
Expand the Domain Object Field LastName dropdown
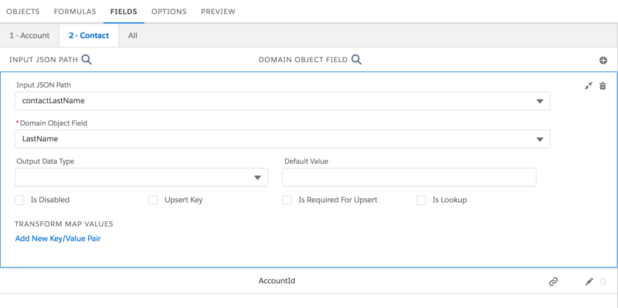point(539,140)
